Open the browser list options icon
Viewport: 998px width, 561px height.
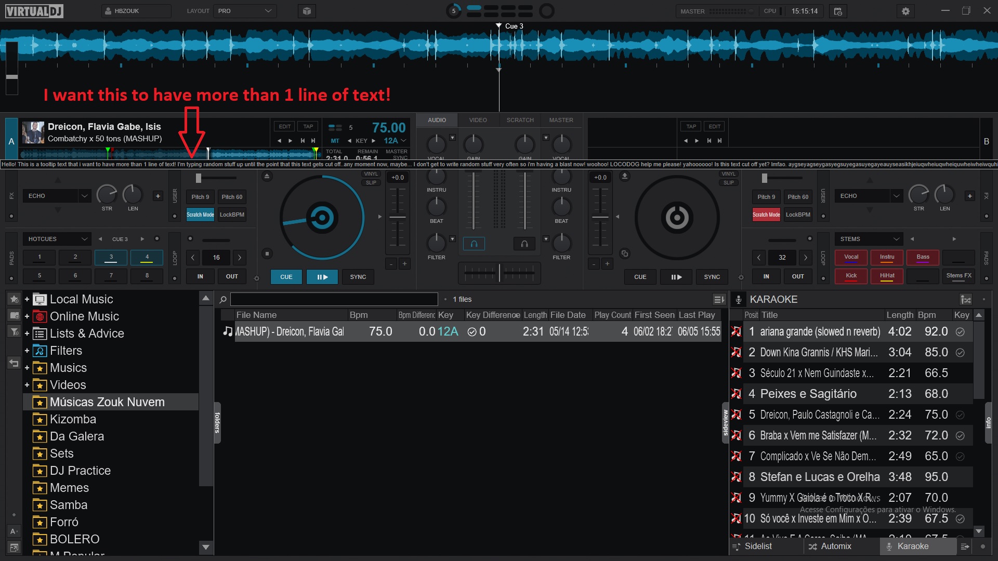(x=719, y=299)
